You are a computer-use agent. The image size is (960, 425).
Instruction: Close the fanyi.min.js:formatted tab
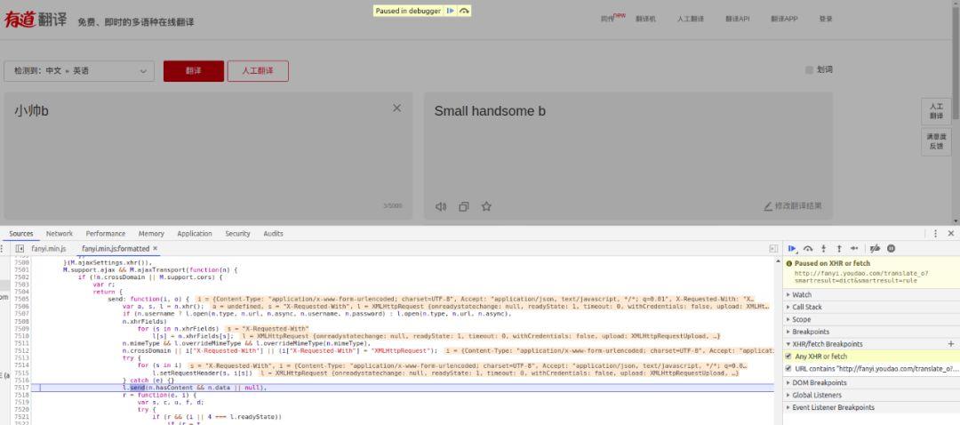click(155, 249)
